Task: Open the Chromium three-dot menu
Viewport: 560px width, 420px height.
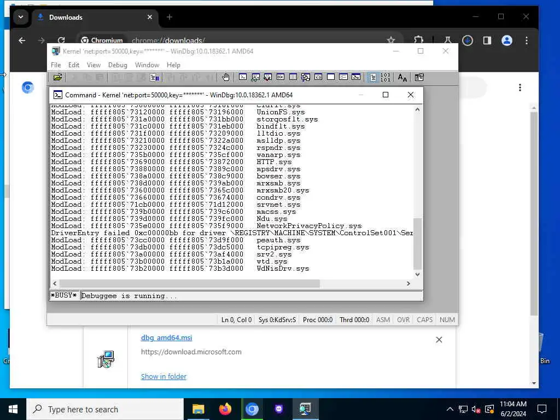Action: pos(527,40)
